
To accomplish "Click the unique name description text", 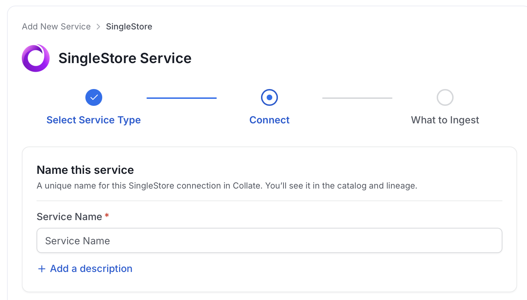I will click(227, 186).
